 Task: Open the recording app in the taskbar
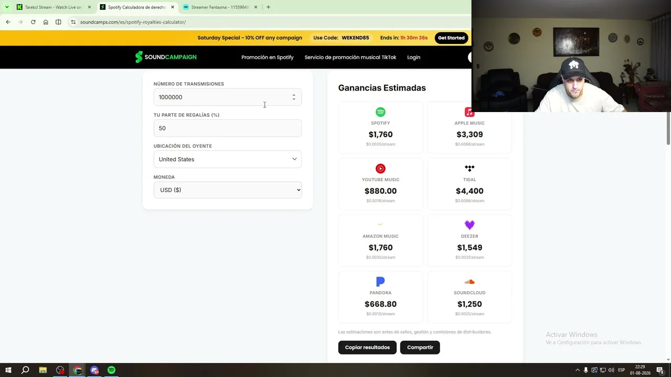60,370
